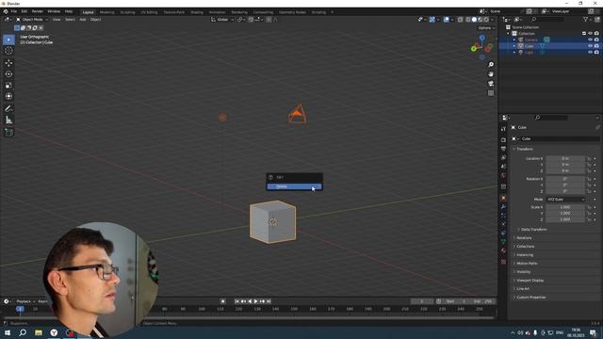The height and width of the screenshot is (339, 603).
Task: Open the Windows Start button
Action: 8,332
